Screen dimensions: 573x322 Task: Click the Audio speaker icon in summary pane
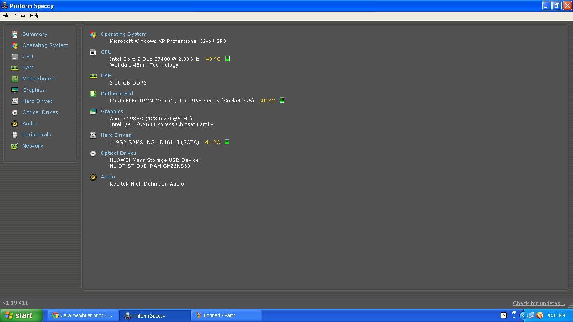[x=93, y=177]
